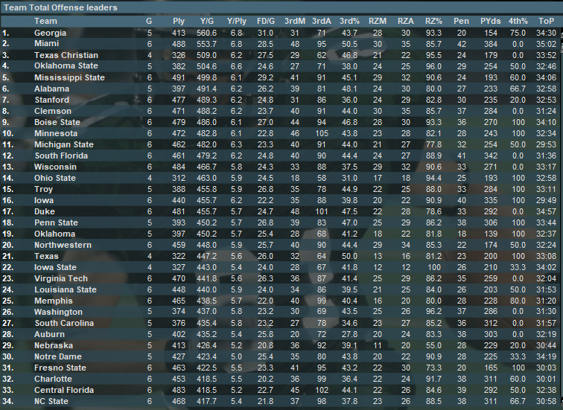
Task: Click the Troy team name
Action: tap(43, 189)
